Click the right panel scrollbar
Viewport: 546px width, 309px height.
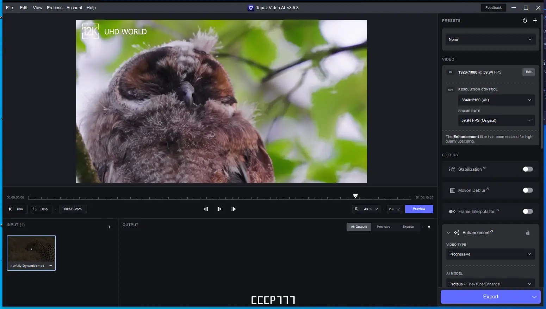541,82
